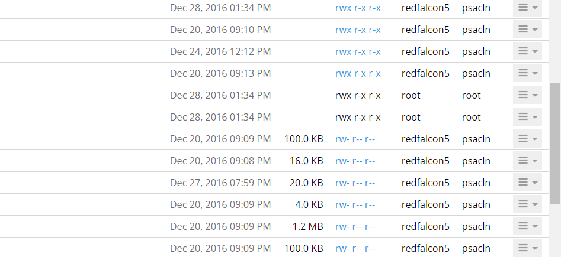This screenshot has height=257, width=574.
Task: Edit permissions on Dec 20, 2016 09:10 PM folder
Action: 358,30
